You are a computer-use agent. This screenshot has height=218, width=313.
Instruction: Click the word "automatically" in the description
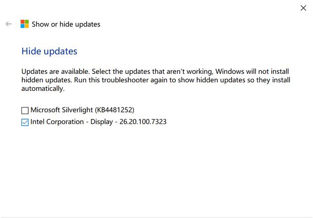point(43,89)
